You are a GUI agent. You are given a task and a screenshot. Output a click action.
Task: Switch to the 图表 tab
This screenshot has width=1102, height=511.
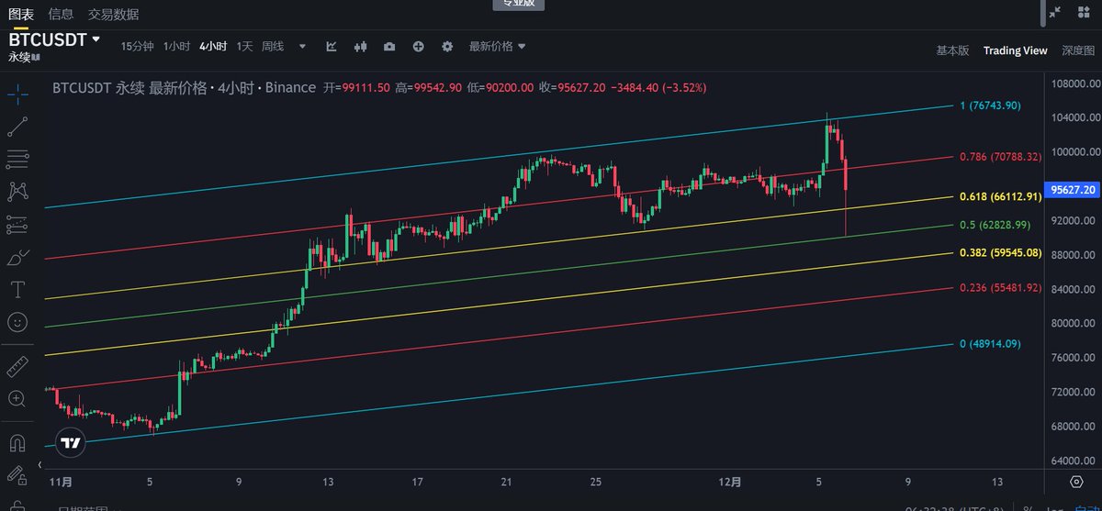pos(21,14)
